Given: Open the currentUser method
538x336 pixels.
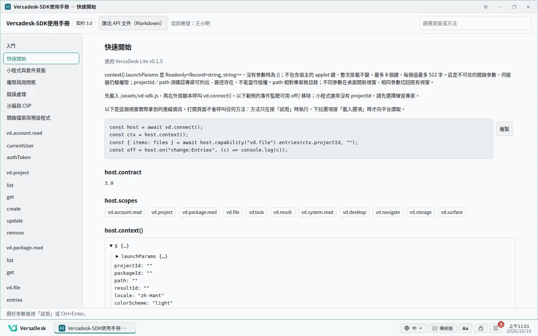Looking at the screenshot, I should (x=41, y=146).
